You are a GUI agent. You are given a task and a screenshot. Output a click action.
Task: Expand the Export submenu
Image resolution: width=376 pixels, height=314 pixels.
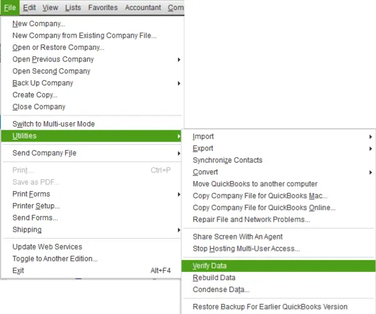coord(204,149)
